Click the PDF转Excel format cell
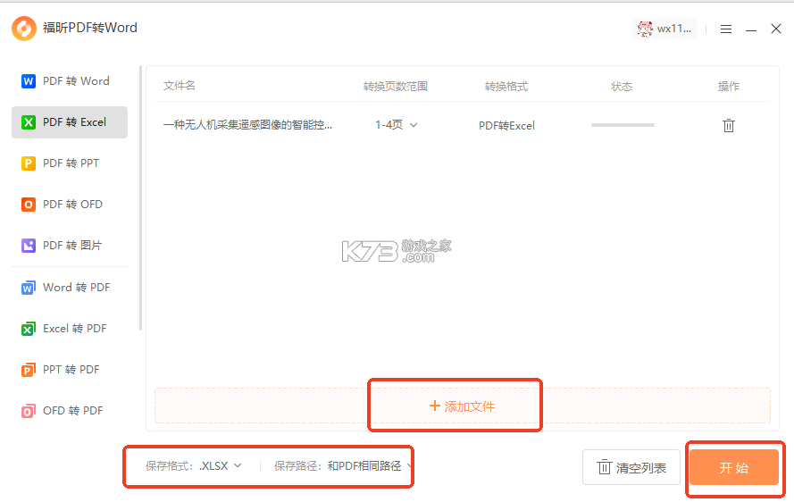The height and width of the screenshot is (502, 794). [506, 126]
